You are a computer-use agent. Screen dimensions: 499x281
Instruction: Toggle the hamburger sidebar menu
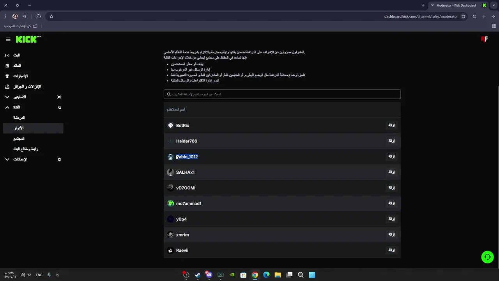pyautogui.click(x=8, y=39)
